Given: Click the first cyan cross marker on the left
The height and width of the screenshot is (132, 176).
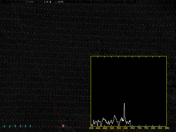Looking at the screenshot, I should (4, 126).
